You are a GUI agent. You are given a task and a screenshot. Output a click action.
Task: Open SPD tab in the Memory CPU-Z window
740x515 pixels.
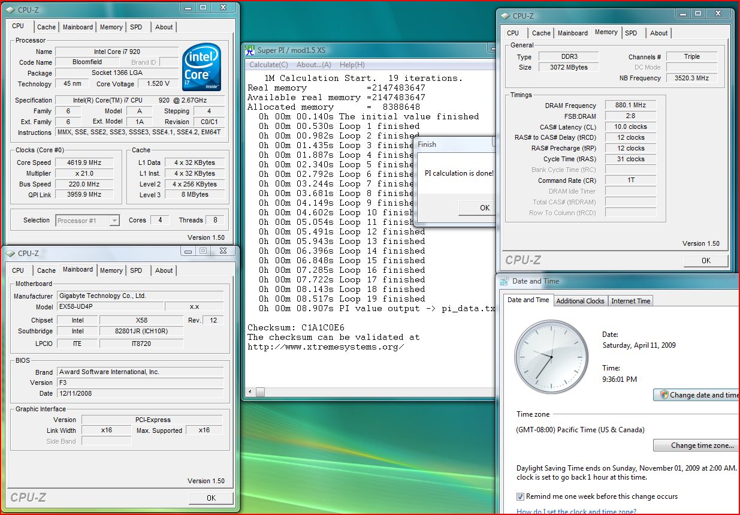[x=631, y=33]
